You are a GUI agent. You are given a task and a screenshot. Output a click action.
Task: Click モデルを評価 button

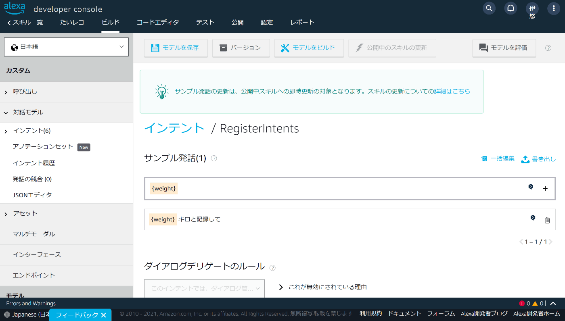(x=504, y=48)
